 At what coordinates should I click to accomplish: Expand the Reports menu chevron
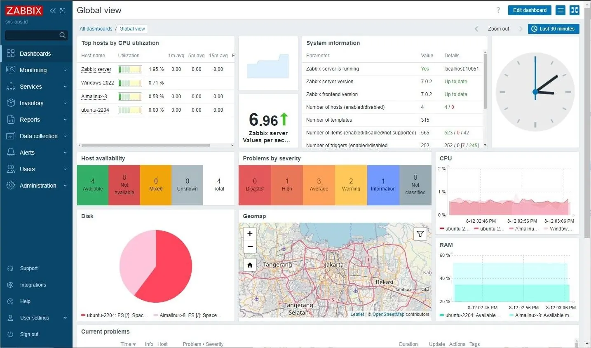click(65, 120)
